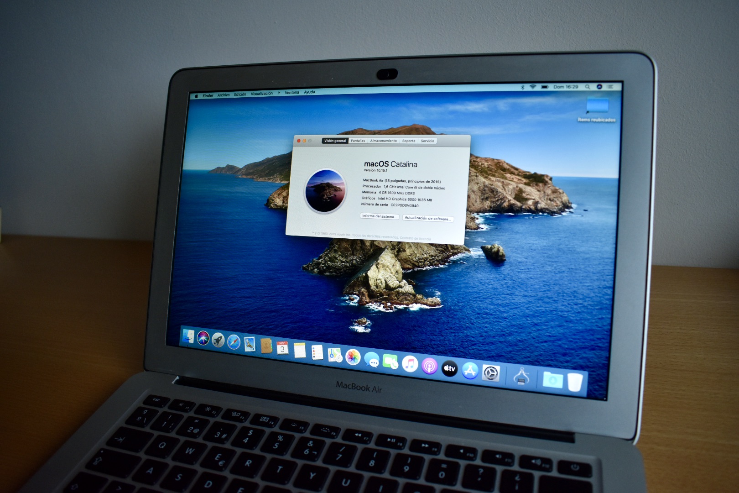The image size is (739, 493).
Task: Open the Ventana menu
Action: [292, 93]
